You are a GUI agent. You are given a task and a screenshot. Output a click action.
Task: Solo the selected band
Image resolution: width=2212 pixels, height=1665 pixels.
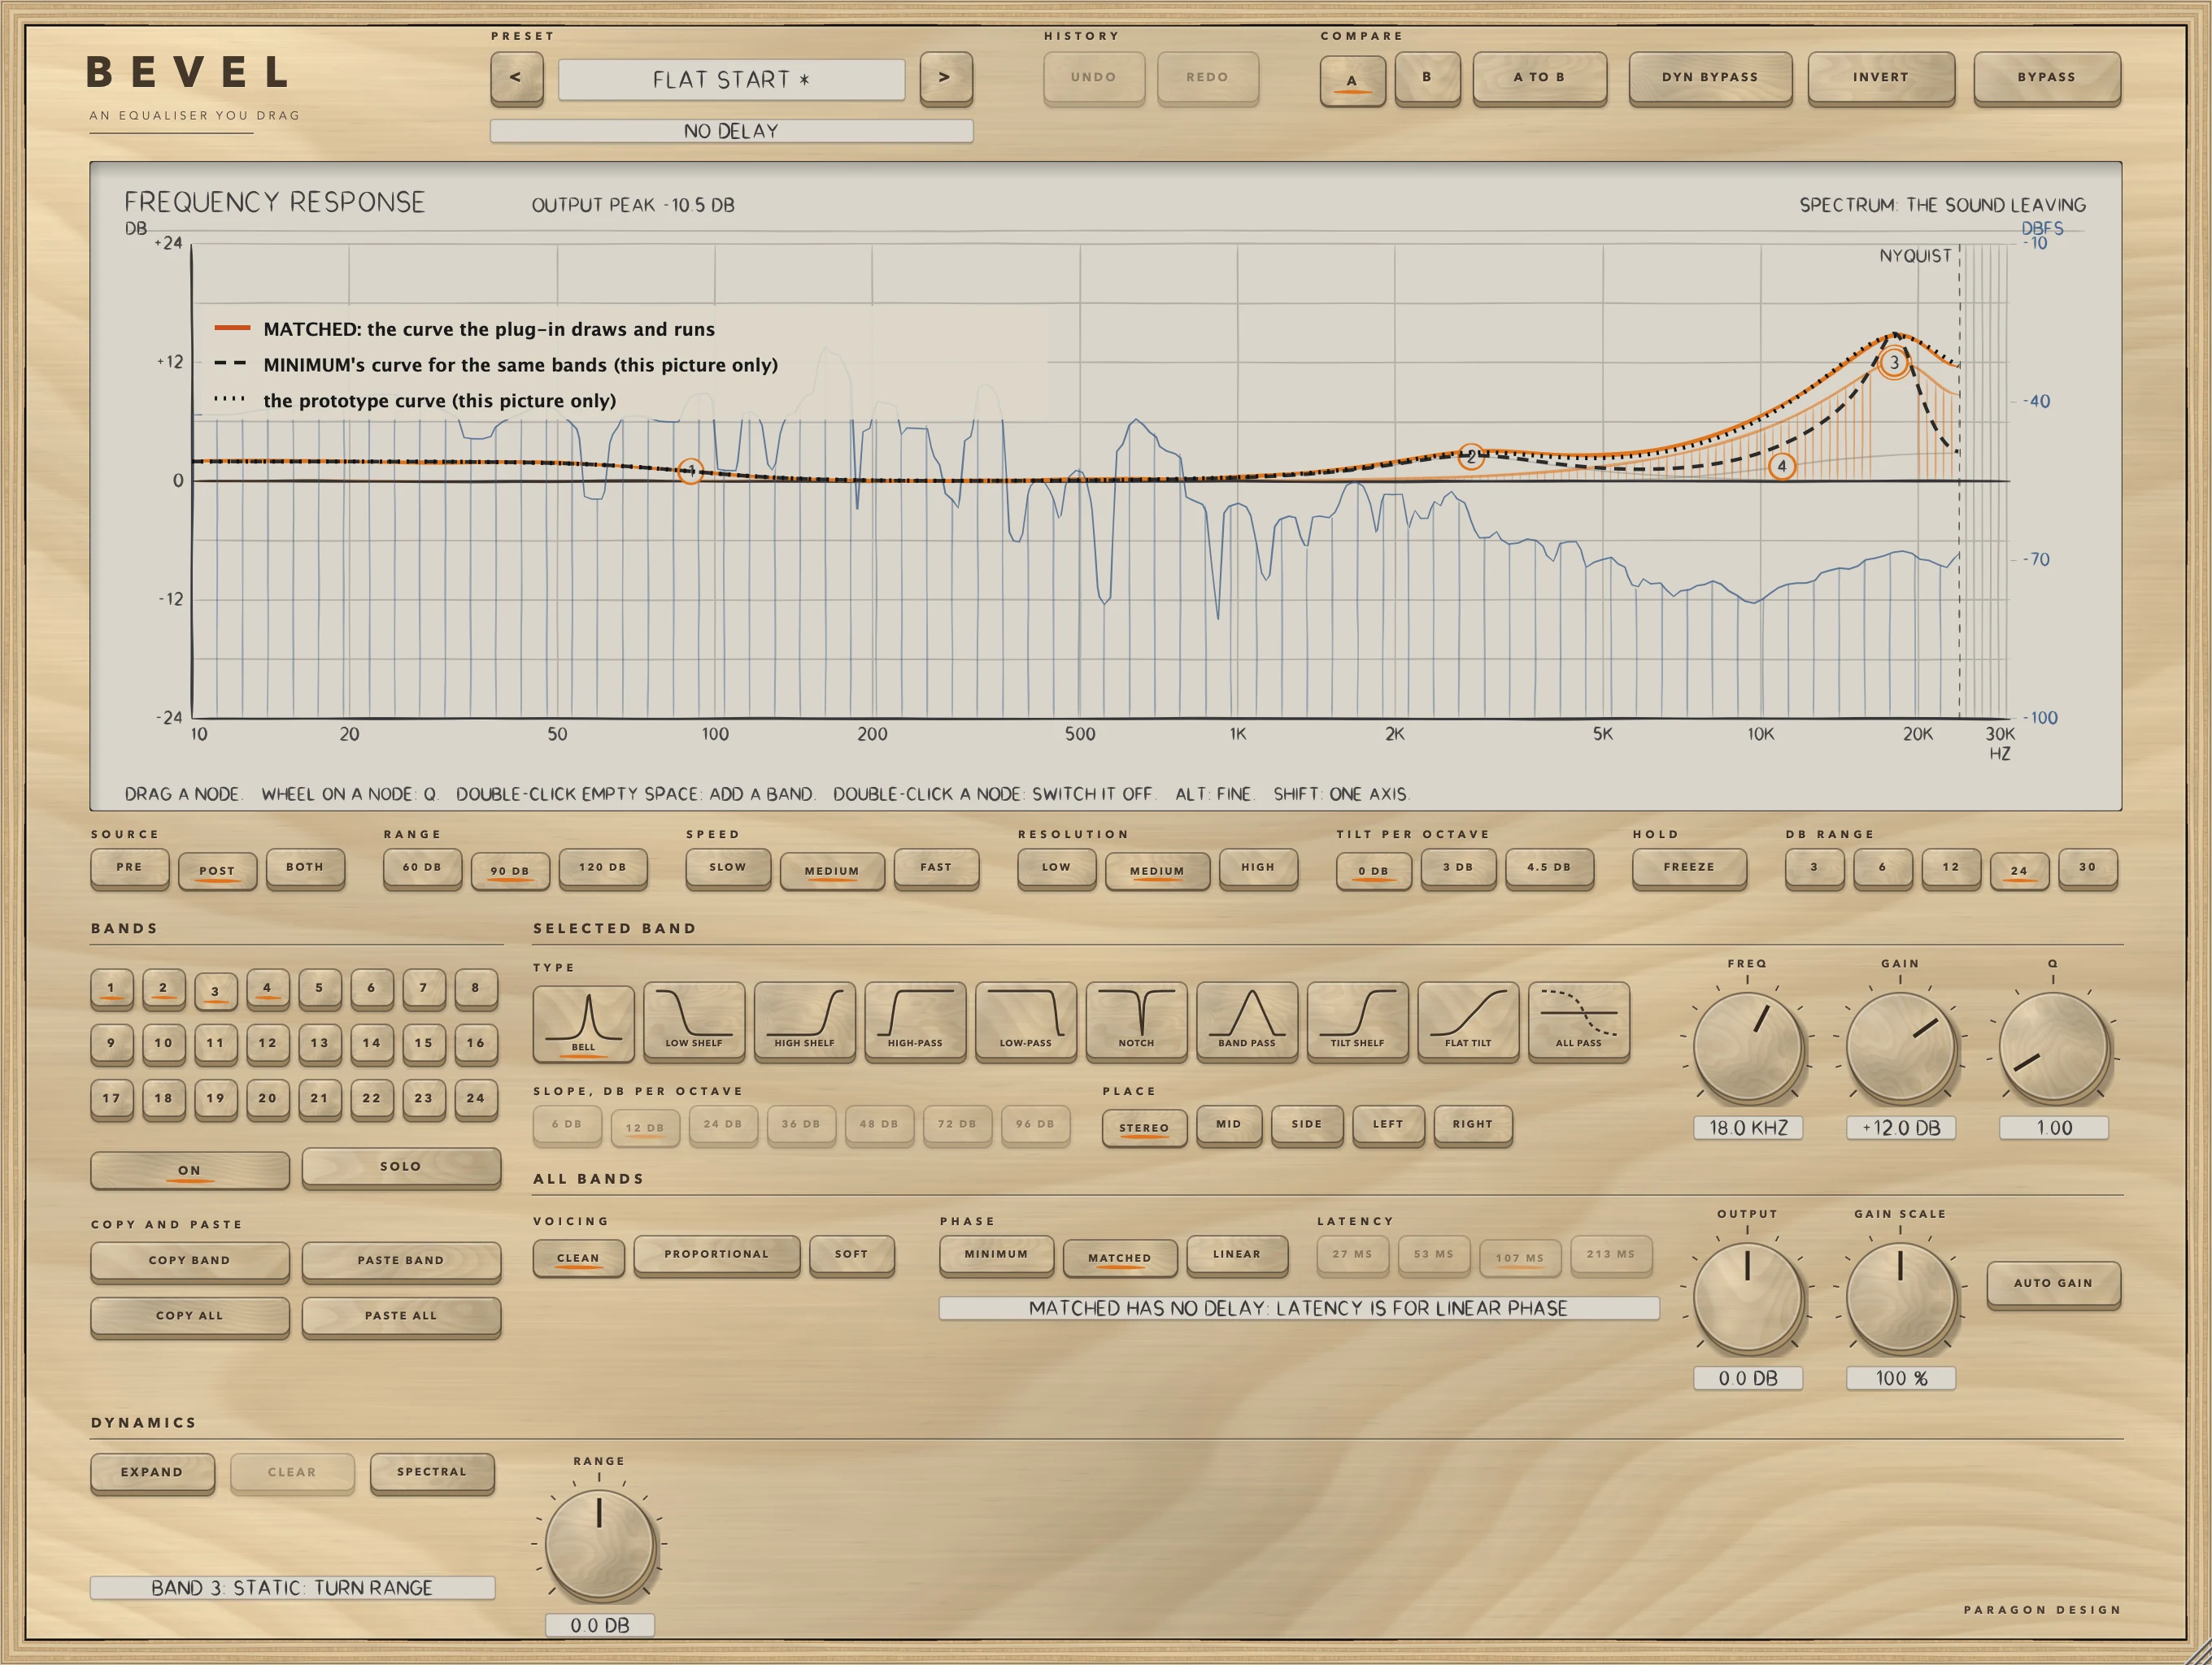tap(401, 1167)
